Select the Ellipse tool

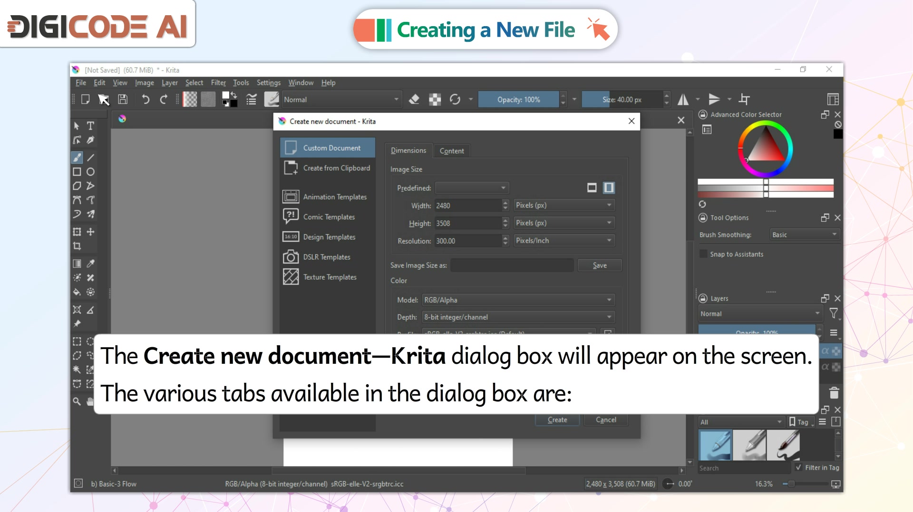[90, 171]
